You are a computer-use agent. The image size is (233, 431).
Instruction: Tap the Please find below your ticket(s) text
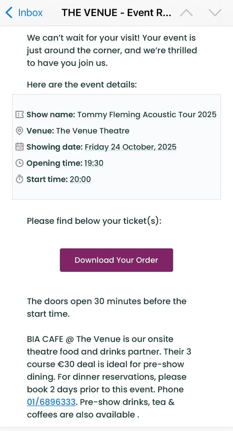coord(94,221)
